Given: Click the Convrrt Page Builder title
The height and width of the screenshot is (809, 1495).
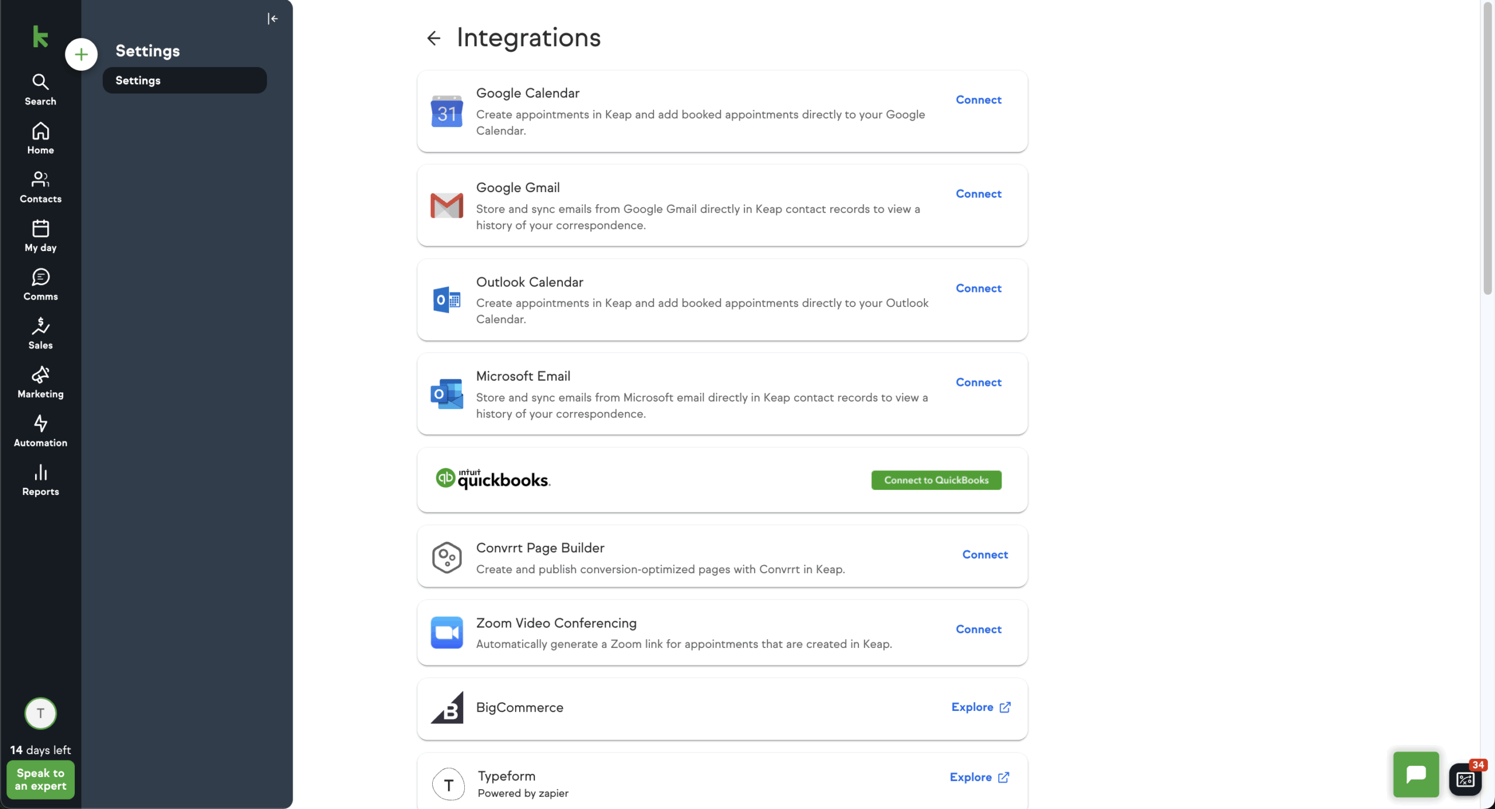Looking at the screenshot, I should coord(540,548).
